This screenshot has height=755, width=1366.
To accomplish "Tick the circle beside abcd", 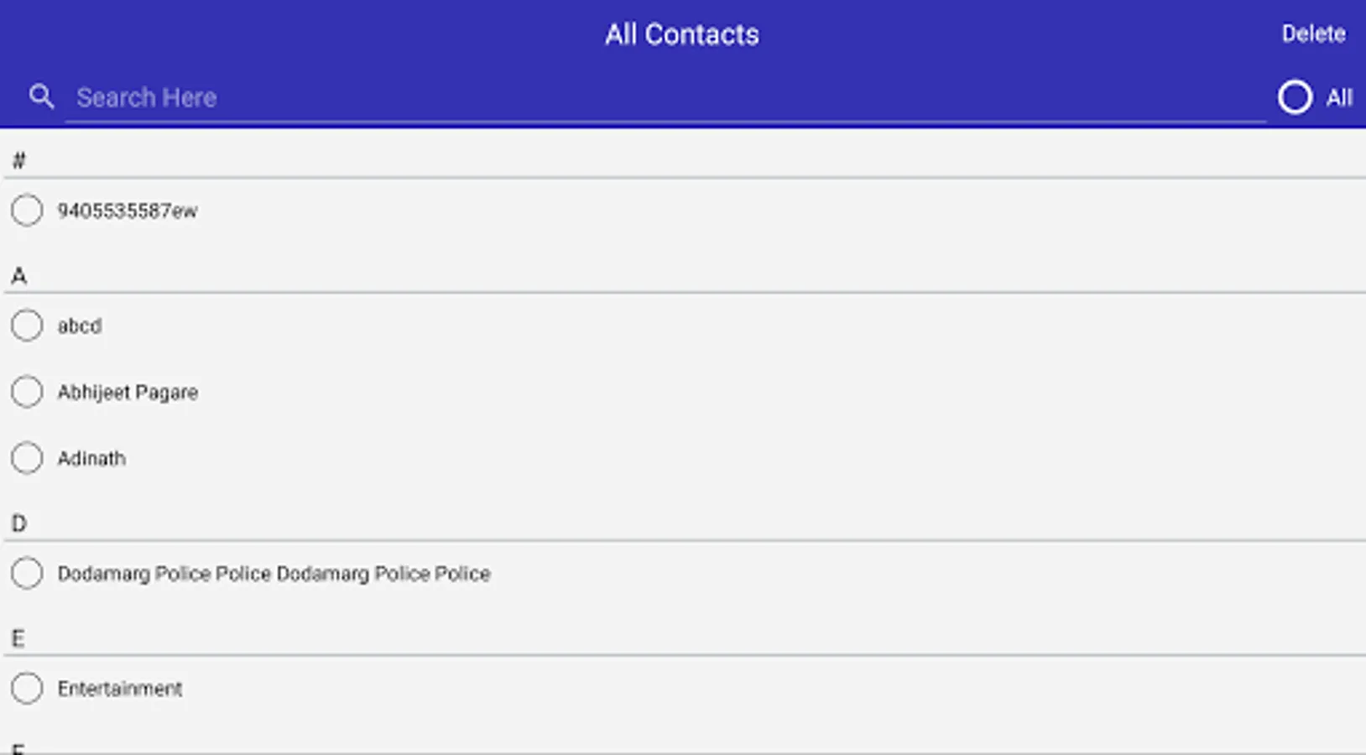I will click(27, 325).
